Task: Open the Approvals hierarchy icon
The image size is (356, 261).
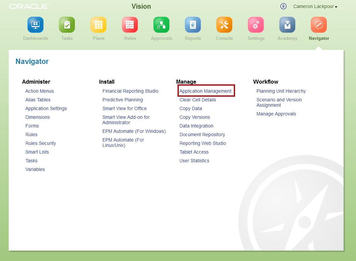Action: pos(161,25)
